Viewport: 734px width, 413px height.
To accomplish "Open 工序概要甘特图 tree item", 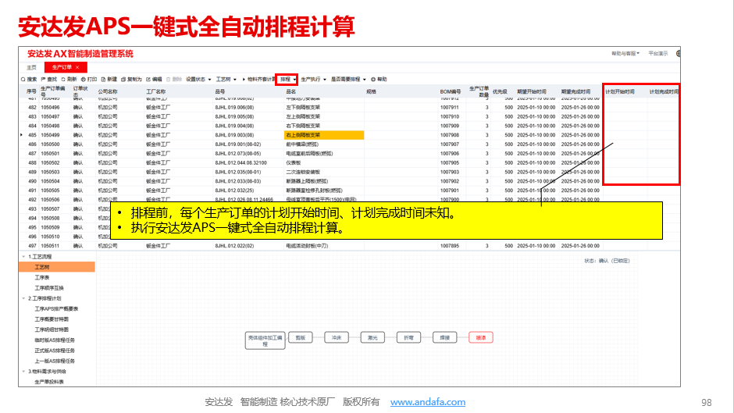I will pyautogui.click(x=52, y=319).
